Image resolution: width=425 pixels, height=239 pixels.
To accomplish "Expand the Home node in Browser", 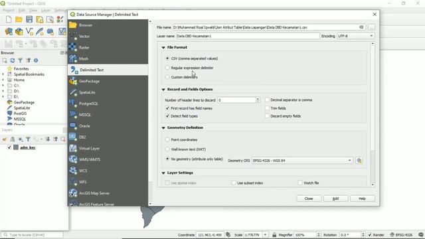I will tap(3, 80).
